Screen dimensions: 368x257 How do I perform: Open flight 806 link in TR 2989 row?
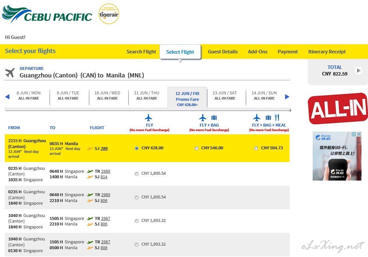tap(104, 201)
